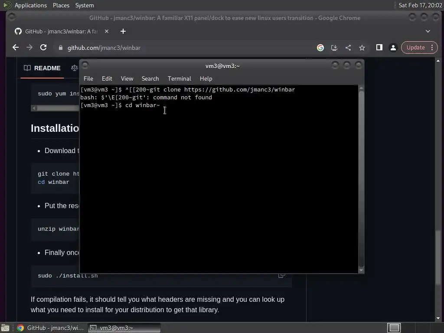The width and height of the screenshot is (444, 333).
Task: Open README tab on GitHub
Action: pyautogui.click(x=42, y=68)
